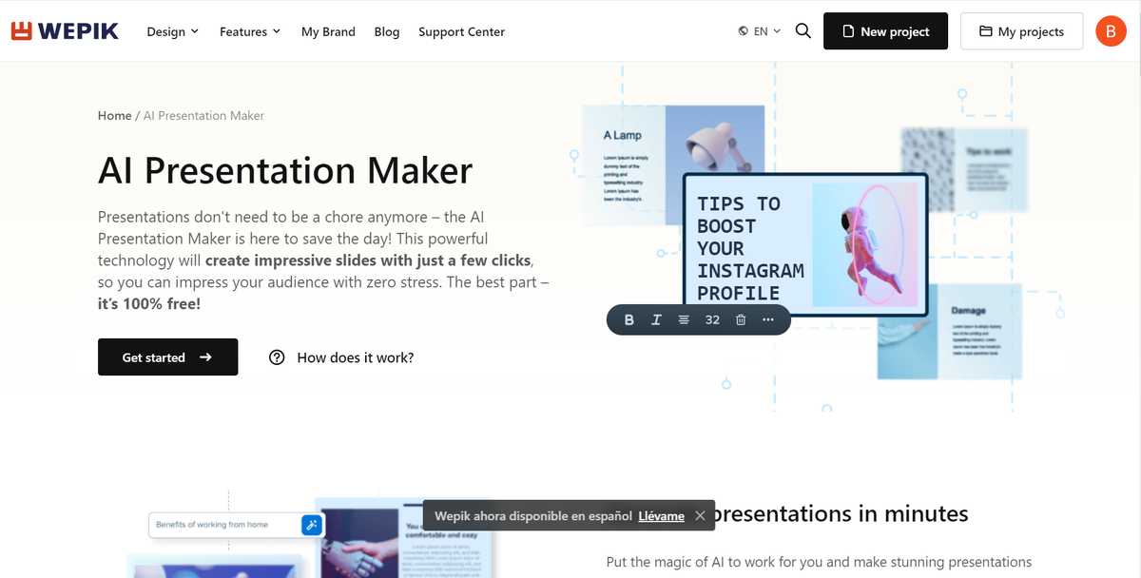Select the Tips to Boost Instagram slide
Screen dimensions: 1141x578
[804, 245]
